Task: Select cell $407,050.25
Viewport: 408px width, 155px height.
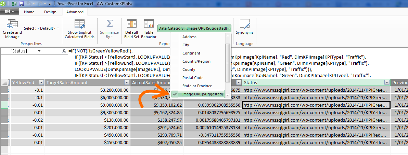Action: tap(157, 143)
